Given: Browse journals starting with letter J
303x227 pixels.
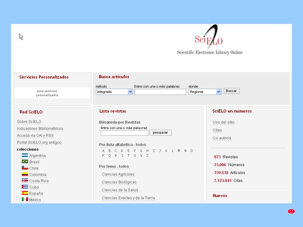Looking at the screenshot, I should pos(160,151).
